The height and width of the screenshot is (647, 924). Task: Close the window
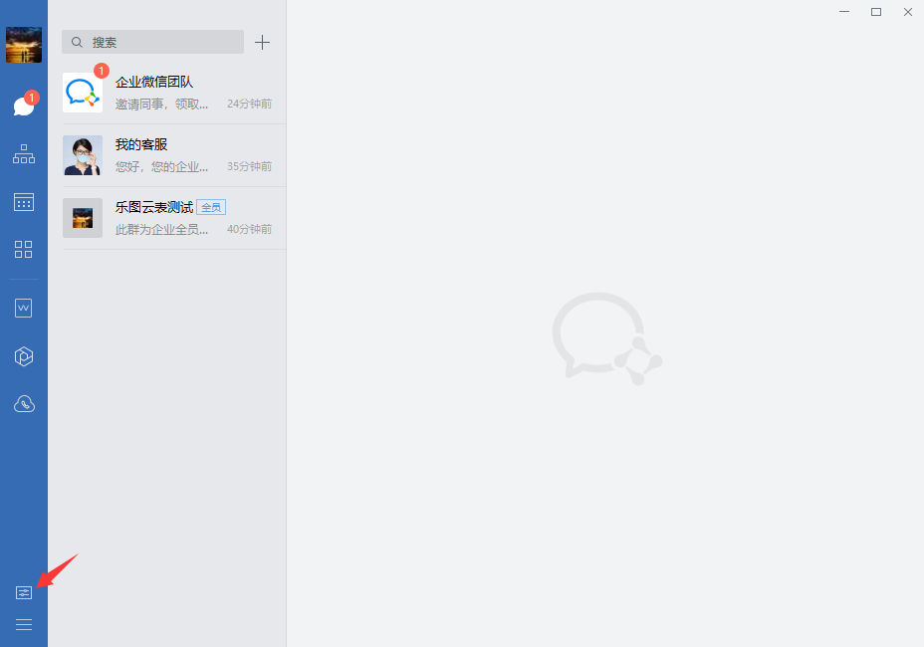908,12
